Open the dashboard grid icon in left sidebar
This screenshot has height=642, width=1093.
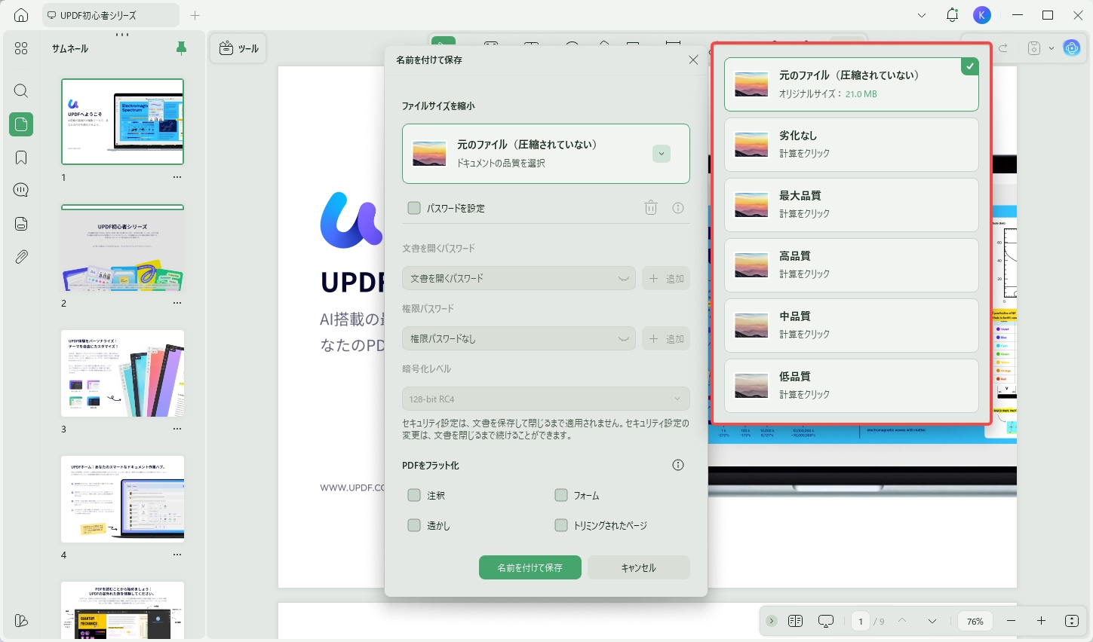[x=21, y=48]
